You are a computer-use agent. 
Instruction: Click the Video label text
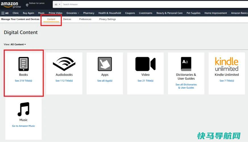point(145,75)
